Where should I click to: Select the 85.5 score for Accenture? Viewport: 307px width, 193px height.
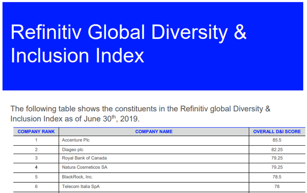click(277, 140)
